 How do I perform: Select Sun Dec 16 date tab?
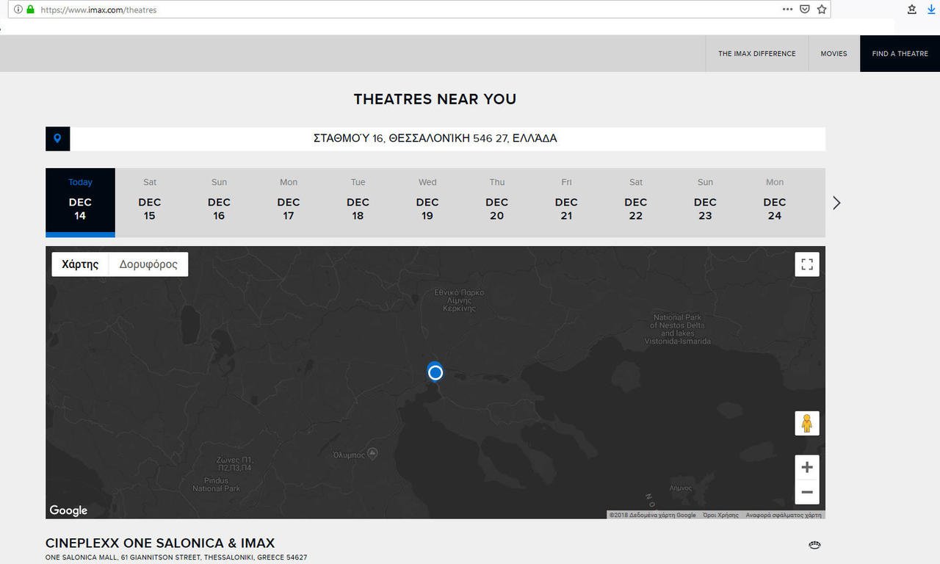tap(219, 202)
